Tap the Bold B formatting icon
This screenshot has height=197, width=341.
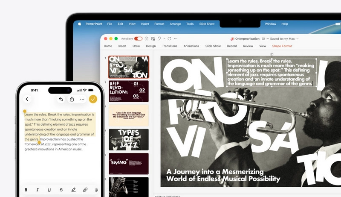(x=26, y=190)
